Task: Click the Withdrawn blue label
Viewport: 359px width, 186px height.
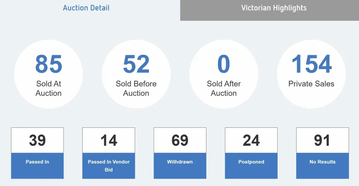Action: point(180,162)
